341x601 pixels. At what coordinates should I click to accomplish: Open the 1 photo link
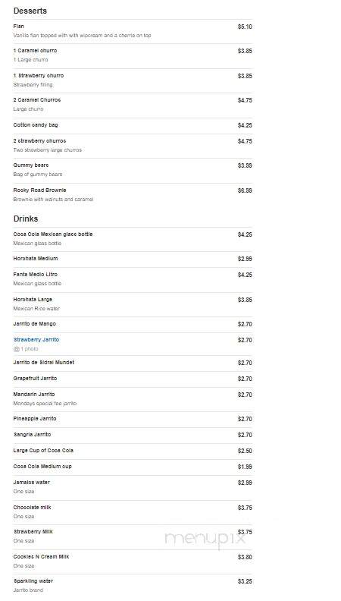point(30,349)
